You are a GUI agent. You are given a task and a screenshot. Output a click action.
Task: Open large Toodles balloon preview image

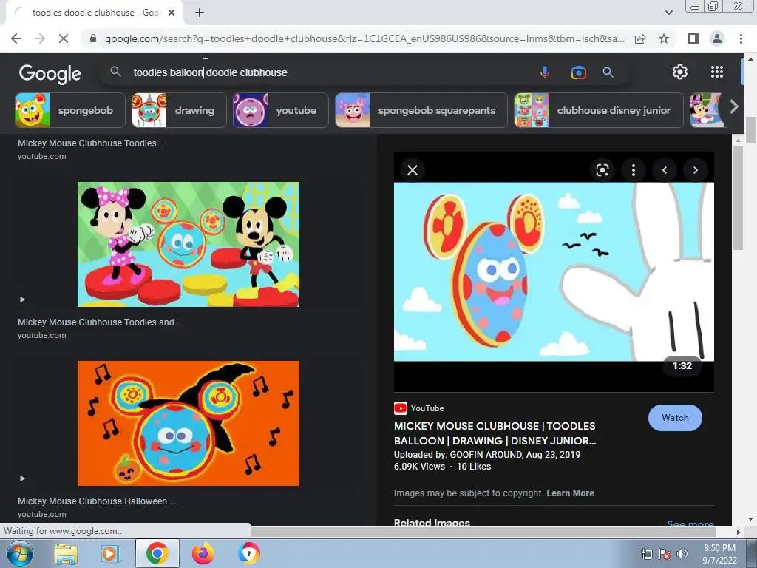coord(554,271)
